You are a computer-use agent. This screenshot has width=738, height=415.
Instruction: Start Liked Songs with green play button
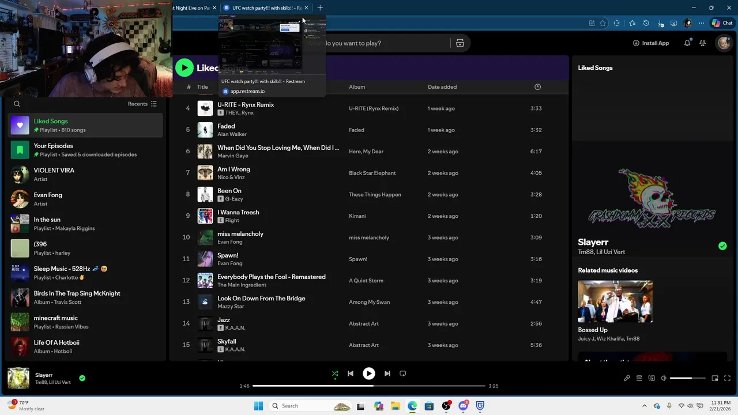point(184,67)
